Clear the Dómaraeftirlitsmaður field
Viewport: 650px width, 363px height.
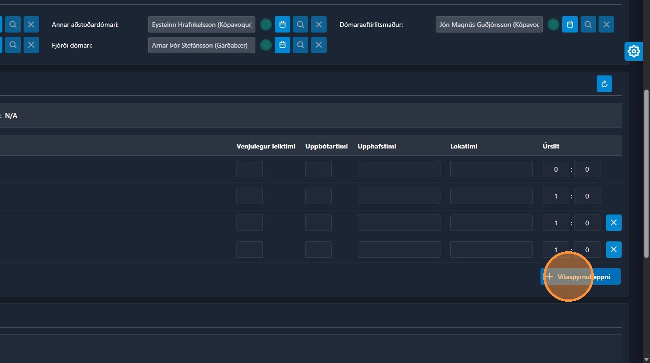(606, 25)
